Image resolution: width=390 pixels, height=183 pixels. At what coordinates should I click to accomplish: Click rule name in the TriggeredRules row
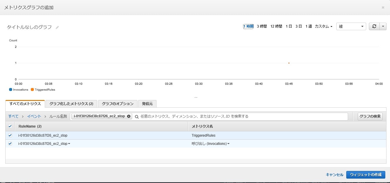point(43,135)
